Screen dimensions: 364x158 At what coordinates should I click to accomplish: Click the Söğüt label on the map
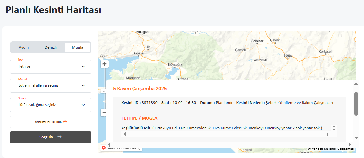tap(288, 56)
